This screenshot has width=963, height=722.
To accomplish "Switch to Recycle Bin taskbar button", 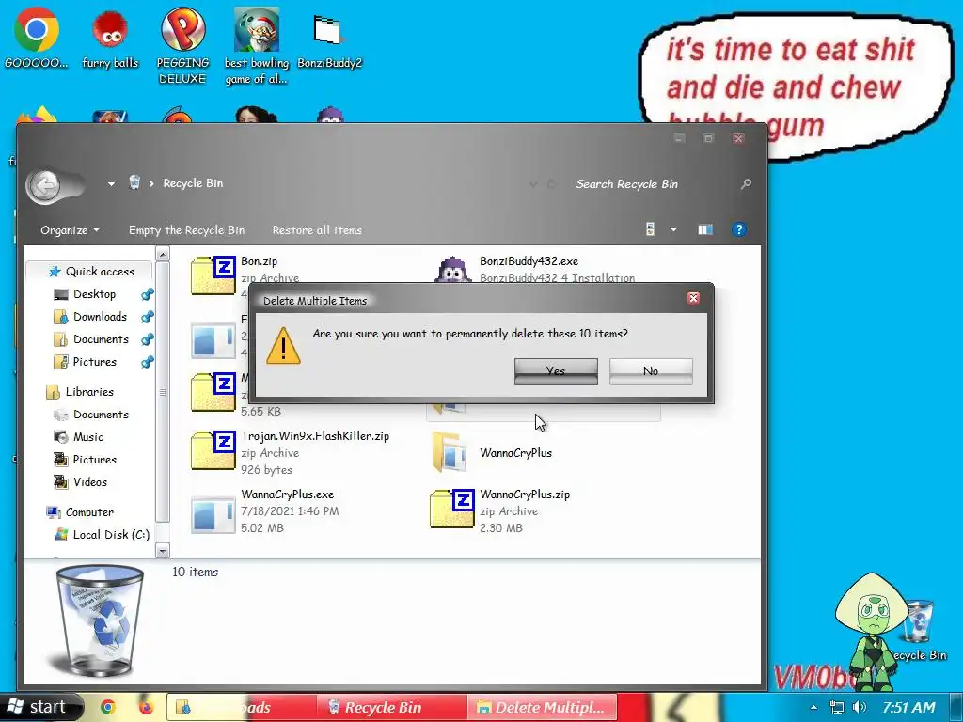I will pos(391,707).
